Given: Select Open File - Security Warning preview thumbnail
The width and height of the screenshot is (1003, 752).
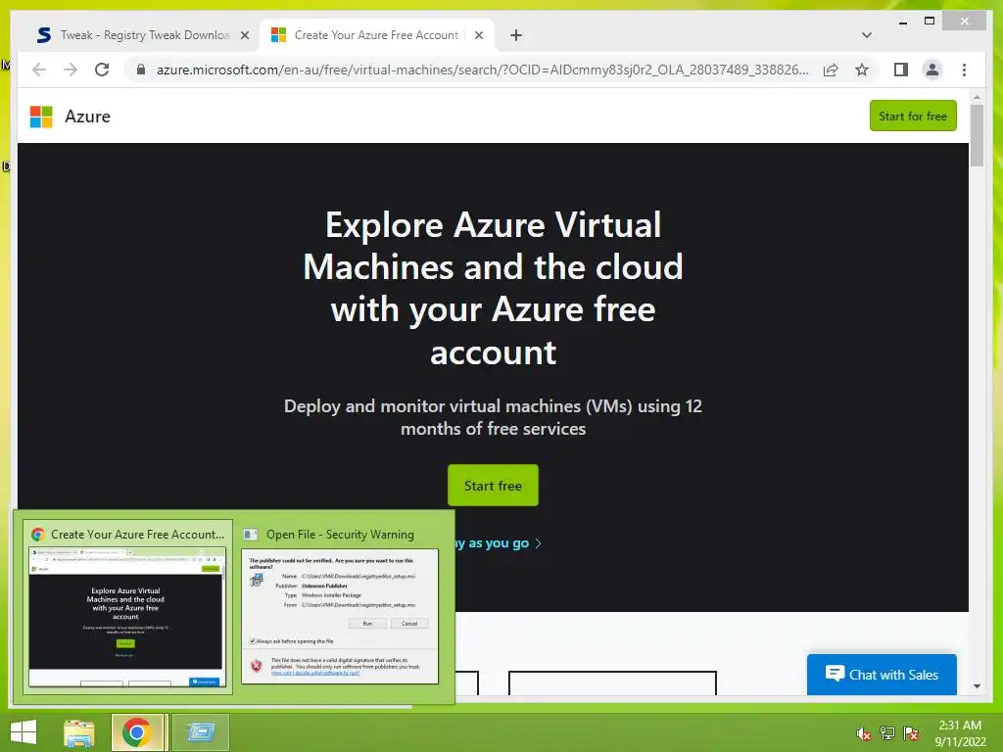Looking at the screenshot, I should click(x=340, y=607).
